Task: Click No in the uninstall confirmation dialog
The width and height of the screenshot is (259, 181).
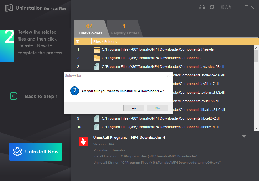Action: (x=157, y=108)
